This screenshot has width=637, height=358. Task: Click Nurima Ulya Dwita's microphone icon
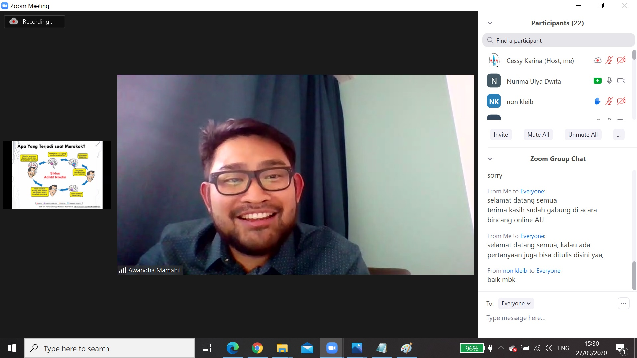pyautogui.click(x=609, y=81)
